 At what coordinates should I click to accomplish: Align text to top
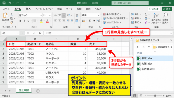pos(55,15)
